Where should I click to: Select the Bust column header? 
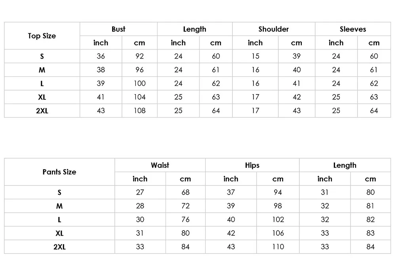pos(118,29)
